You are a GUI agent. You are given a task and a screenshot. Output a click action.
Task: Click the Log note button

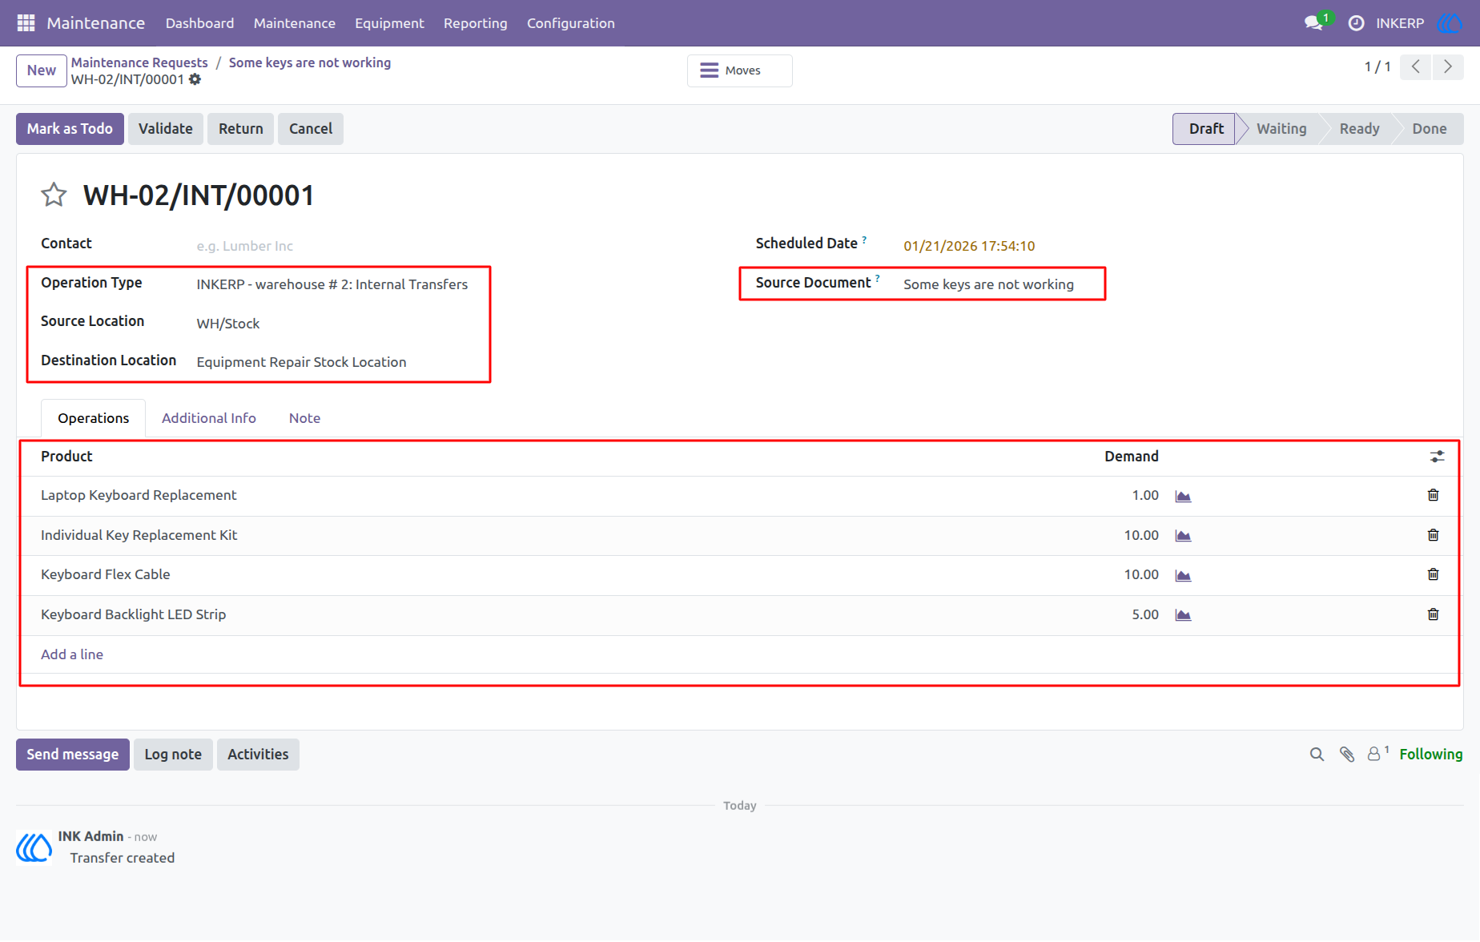pyautogui.click(x=173, y=755)
